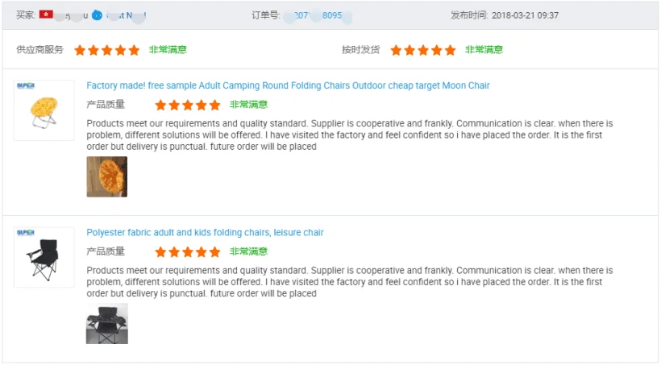Open the Polyester fabric folding chairs link
The height and width of the screenshot is (365, 661).
205,233
